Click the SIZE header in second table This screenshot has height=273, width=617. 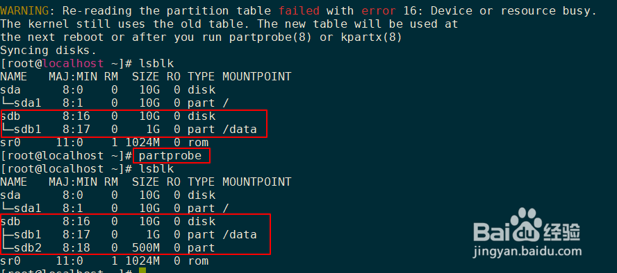146,182
